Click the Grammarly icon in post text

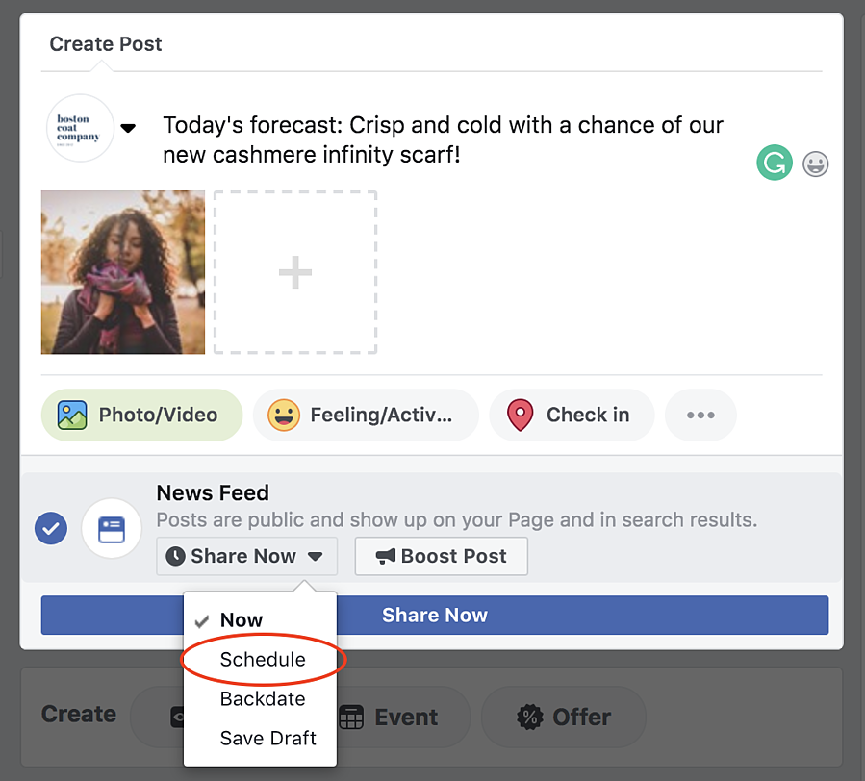(774, 164)
